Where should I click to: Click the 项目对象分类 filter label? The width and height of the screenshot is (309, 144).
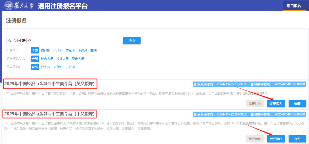click(x=16, y=58)
